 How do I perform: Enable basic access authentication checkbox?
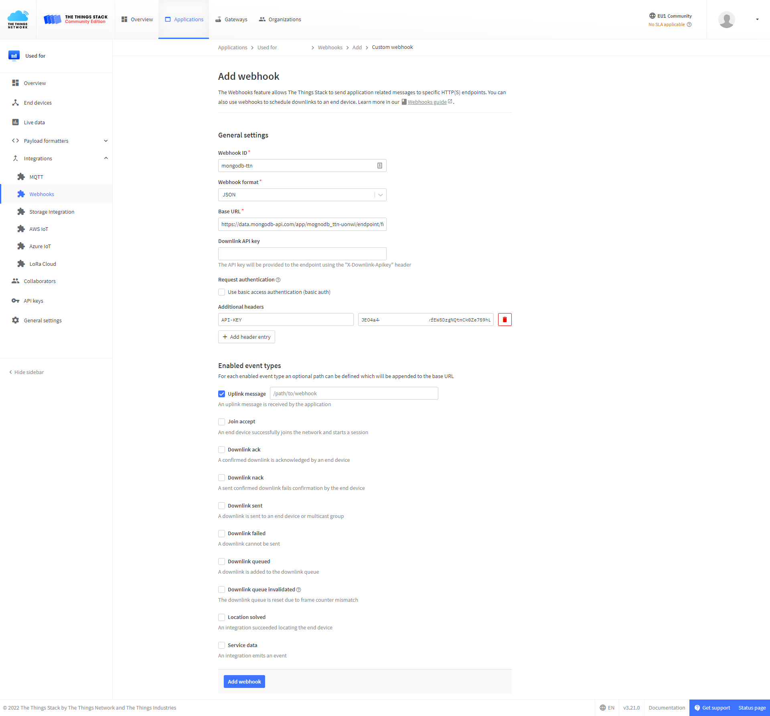point(221,292)
